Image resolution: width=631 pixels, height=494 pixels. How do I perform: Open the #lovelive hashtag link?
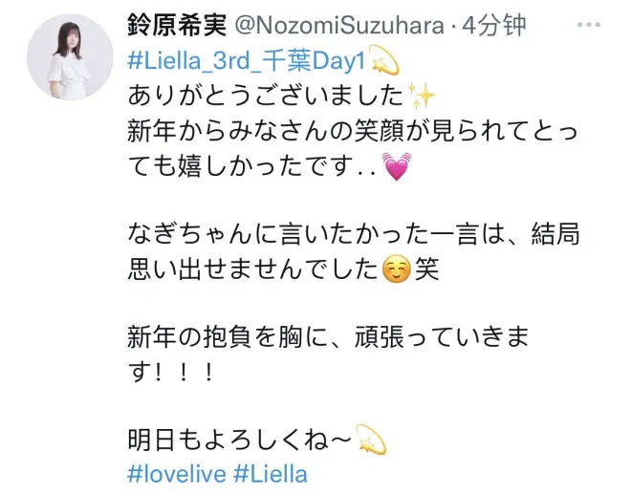click(x=177, y=474)
